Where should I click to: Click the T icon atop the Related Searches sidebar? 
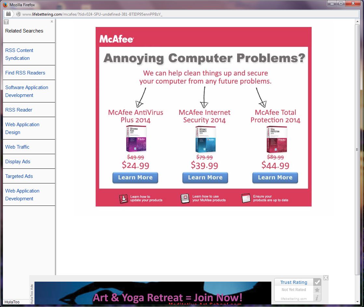(6, 22)
